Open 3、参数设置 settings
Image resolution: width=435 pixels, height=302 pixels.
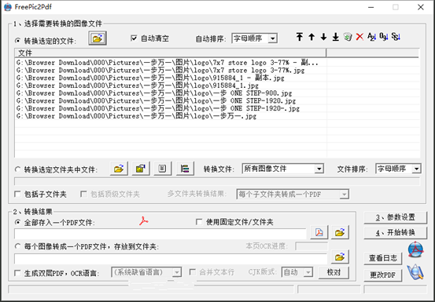[396, 217]
